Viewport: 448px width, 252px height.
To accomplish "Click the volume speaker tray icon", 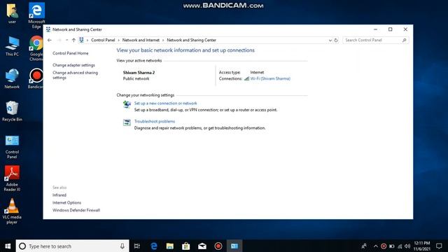I will [407, 246].
